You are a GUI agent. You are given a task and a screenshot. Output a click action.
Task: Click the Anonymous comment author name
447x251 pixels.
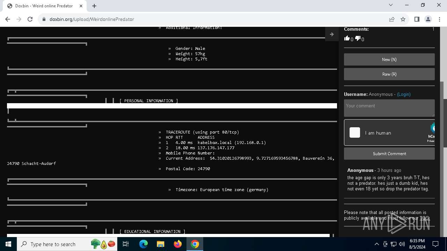coord(360,170)
